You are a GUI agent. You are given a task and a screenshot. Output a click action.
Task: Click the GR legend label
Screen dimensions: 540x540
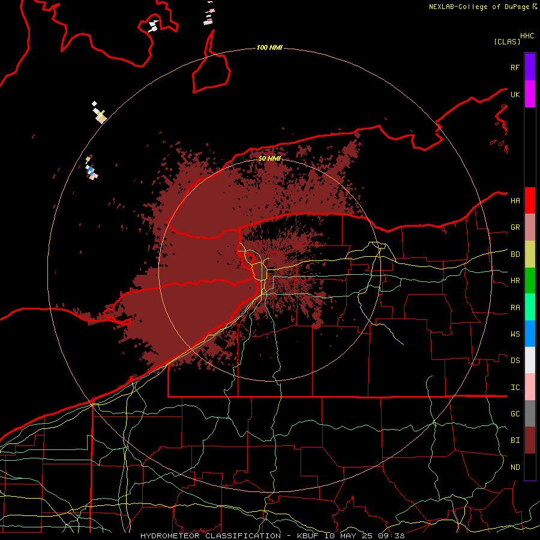pyautogui.click(x=515, y=227)
